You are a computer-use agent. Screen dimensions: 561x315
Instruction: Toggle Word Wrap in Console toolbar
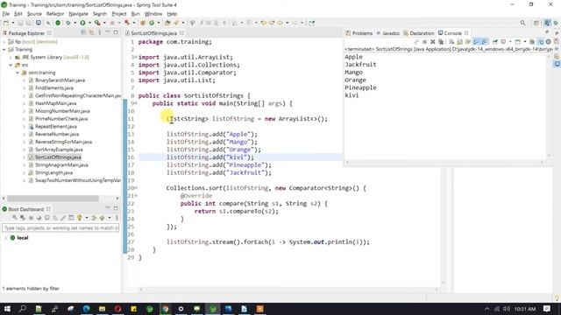coord(467,42)
